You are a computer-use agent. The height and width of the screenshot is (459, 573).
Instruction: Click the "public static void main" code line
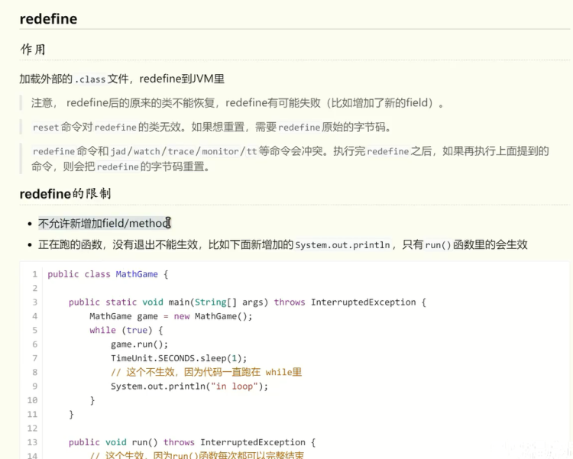click(248, 302)
